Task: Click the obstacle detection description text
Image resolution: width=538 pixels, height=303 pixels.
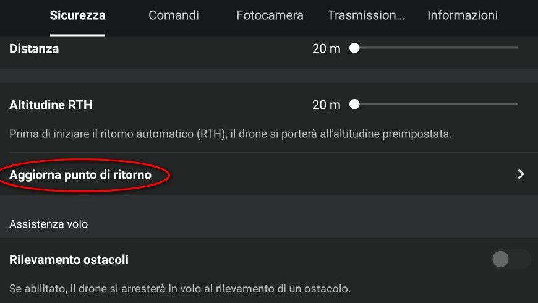Action: pyautogui.click(x=180, y=289)
